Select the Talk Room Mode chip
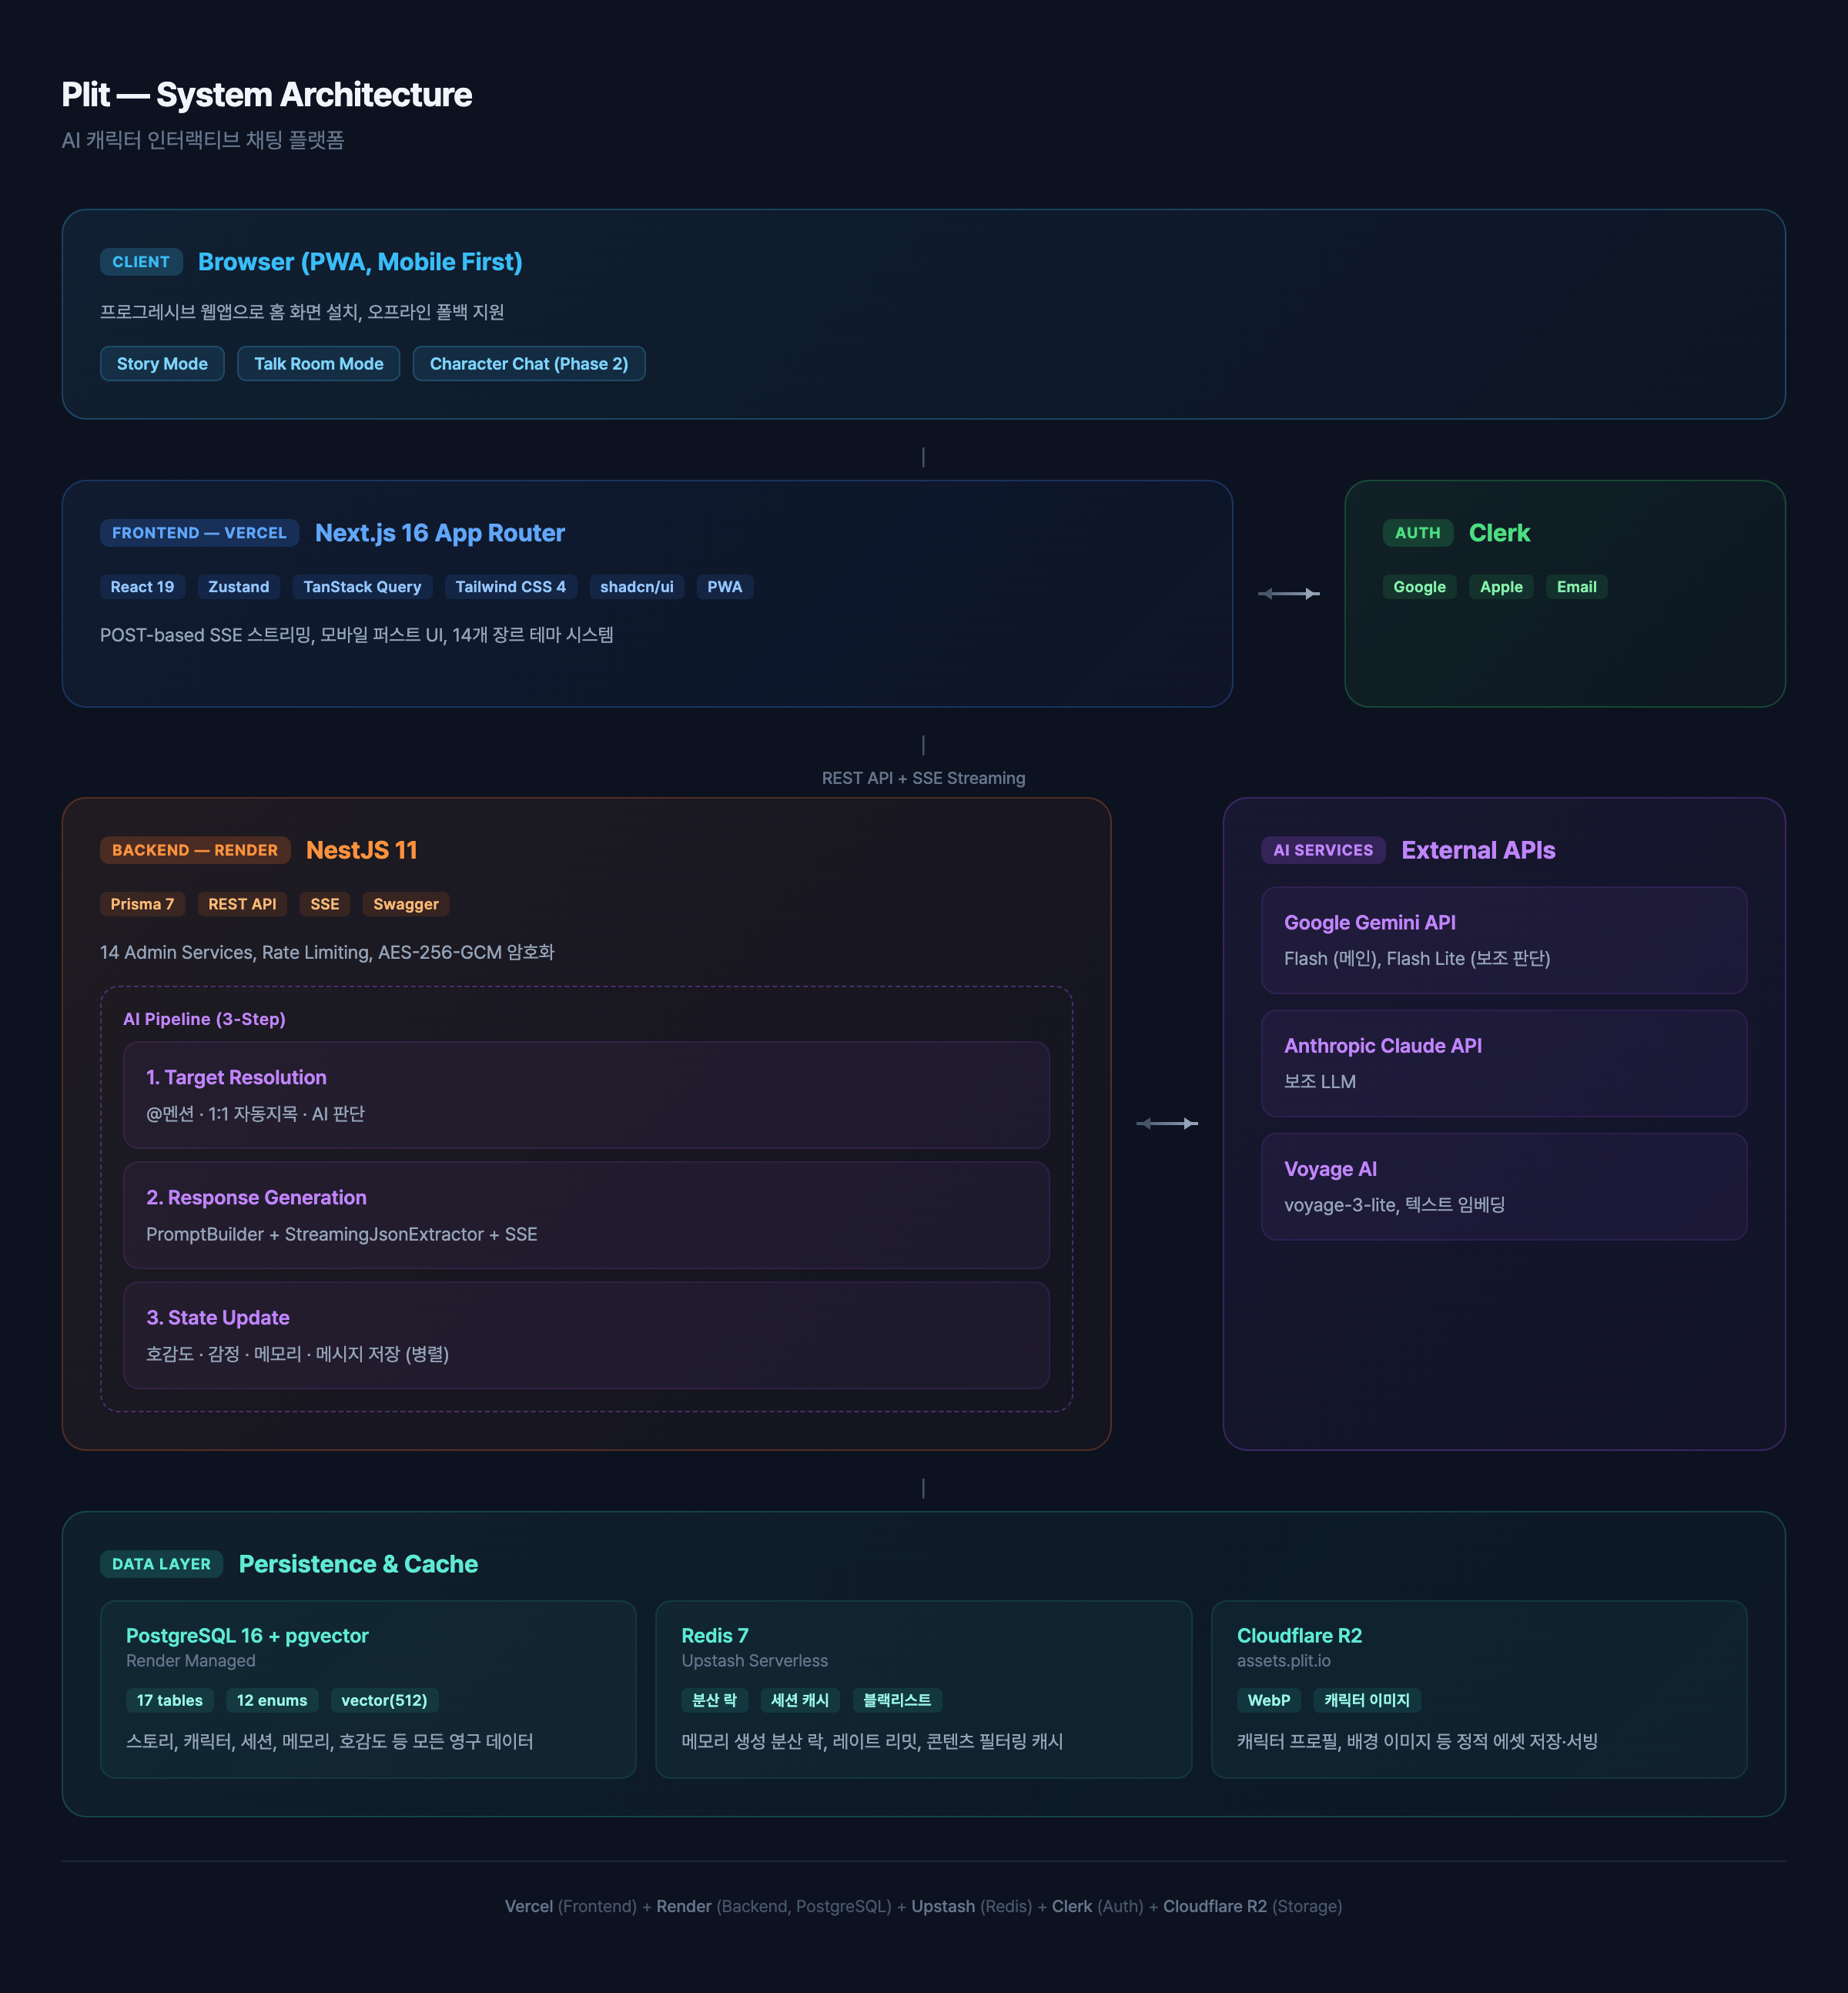 (x=318, y=364)
